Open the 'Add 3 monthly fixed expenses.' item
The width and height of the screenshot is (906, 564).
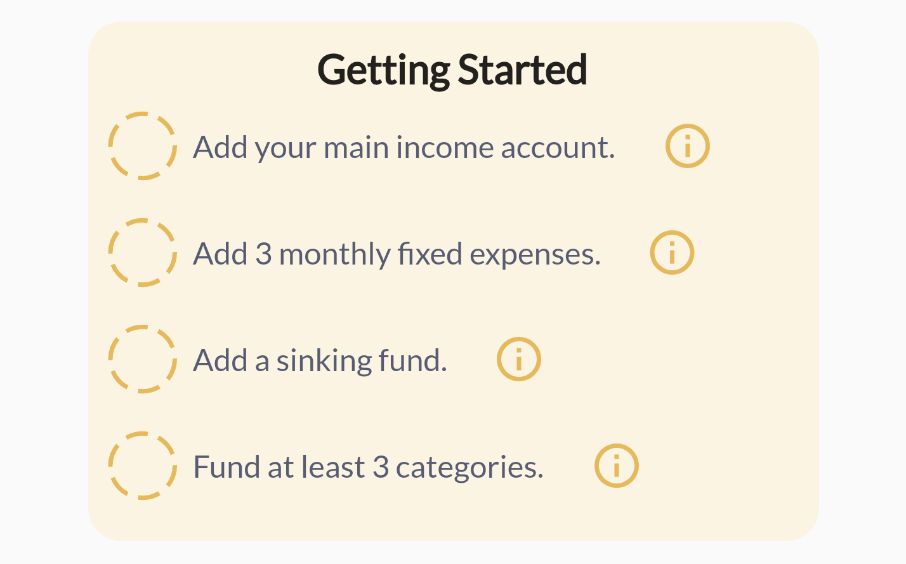[x=397, y=254]
